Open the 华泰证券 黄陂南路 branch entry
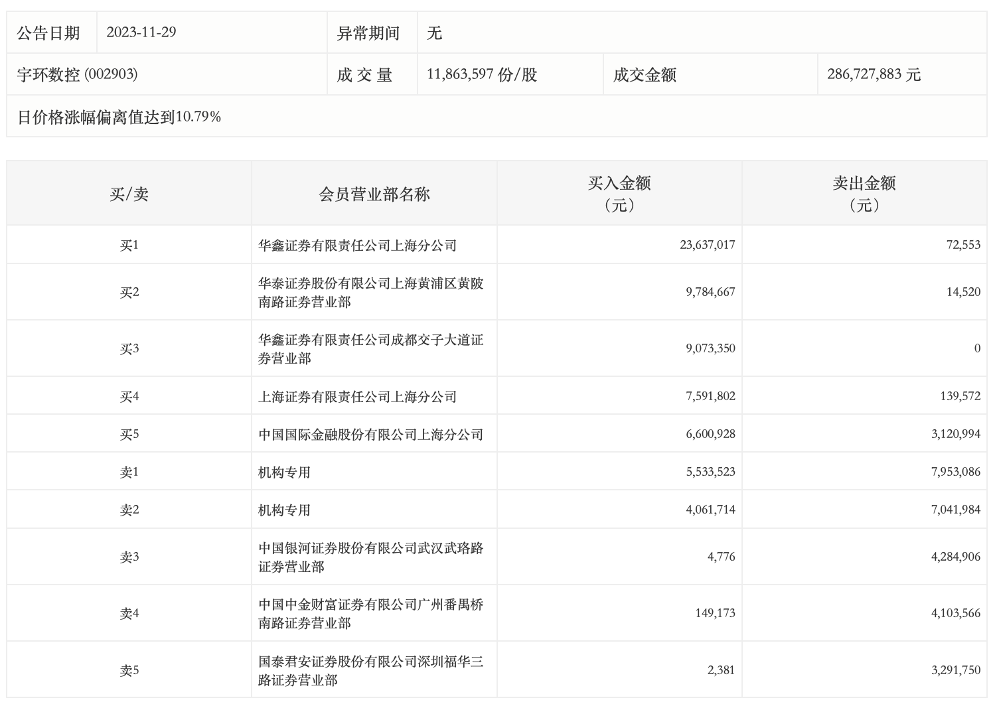997x710 pixels. tap(371, 293)
